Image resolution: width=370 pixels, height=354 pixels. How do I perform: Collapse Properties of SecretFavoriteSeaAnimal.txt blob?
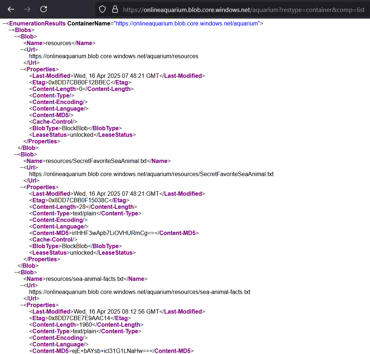(x=21, y=187)
